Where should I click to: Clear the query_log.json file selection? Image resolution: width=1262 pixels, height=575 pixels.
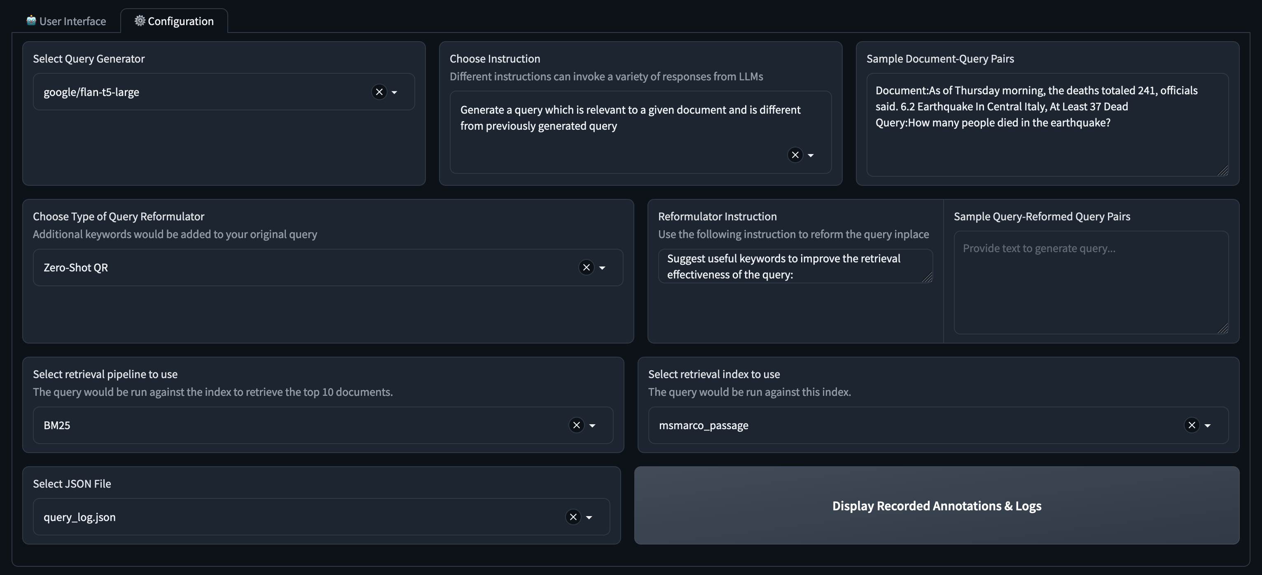(x=573, y=517)
